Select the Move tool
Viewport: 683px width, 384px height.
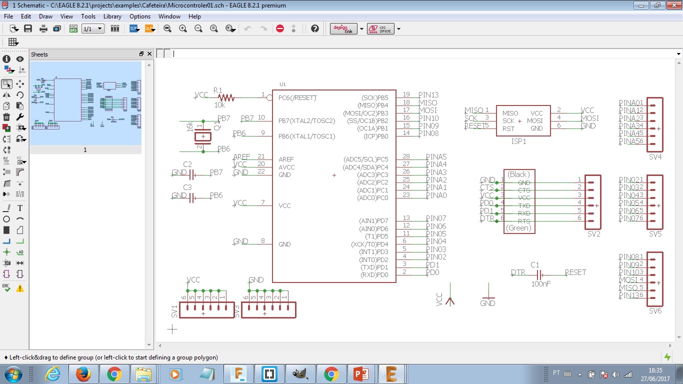(20, 84)
